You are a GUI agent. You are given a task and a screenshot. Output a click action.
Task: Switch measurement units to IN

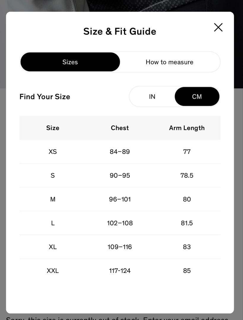coord(152,97)
